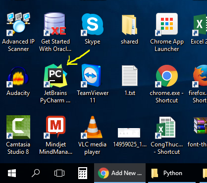
Task: Open the Camtasia Studio 8 shortcut
Action: click(x=18, y=127)
